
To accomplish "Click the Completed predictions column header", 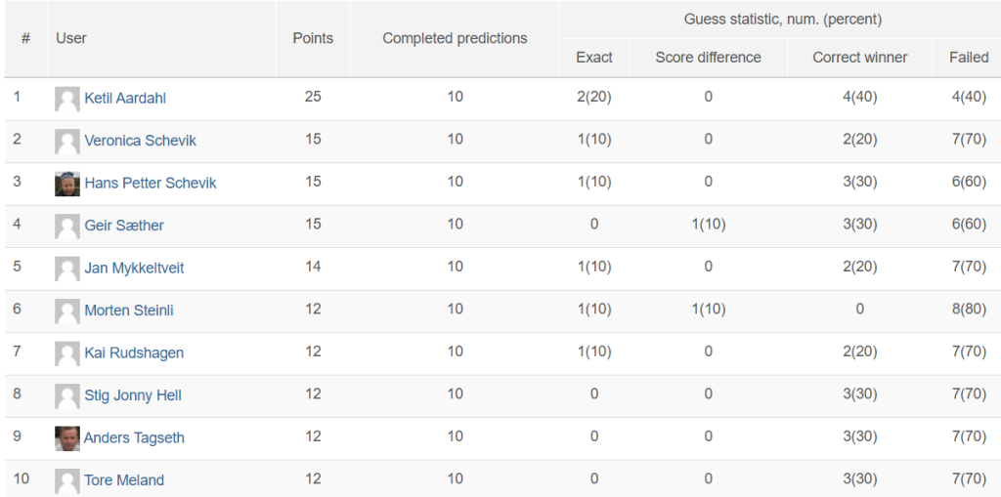I will pos(456,38).
